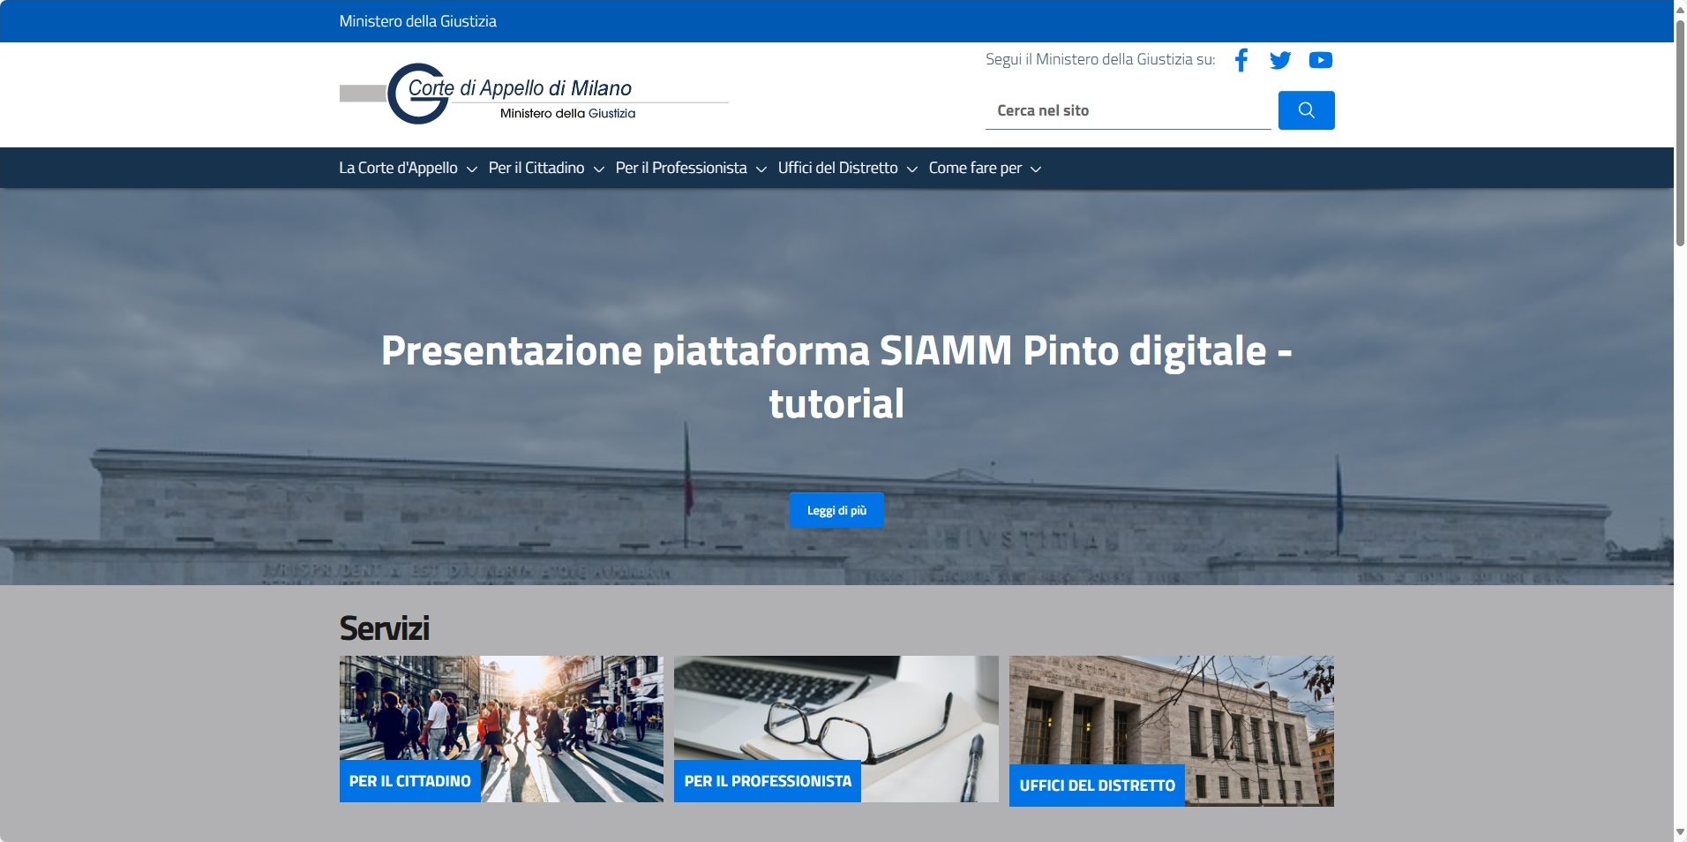1687x842 pixels.
Task: Open the Ministry's Twitter icon
Action: tap(1280, 60)
